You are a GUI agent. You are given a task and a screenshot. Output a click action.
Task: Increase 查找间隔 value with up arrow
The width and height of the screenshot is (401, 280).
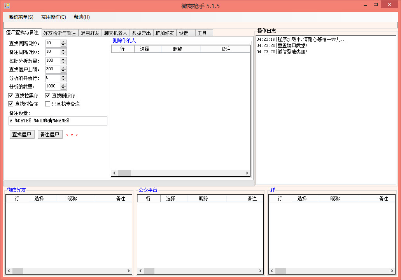click(63, 42)
